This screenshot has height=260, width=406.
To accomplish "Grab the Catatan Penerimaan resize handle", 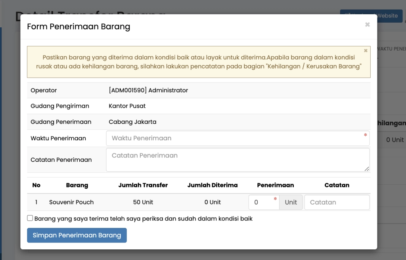I will point(367,169).
